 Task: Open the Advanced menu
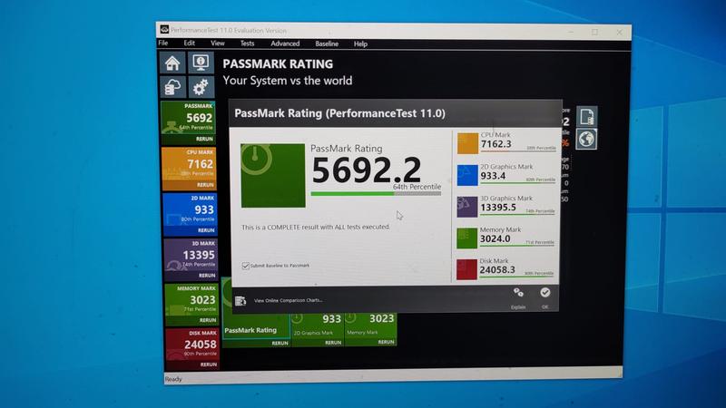click(284, 44)
